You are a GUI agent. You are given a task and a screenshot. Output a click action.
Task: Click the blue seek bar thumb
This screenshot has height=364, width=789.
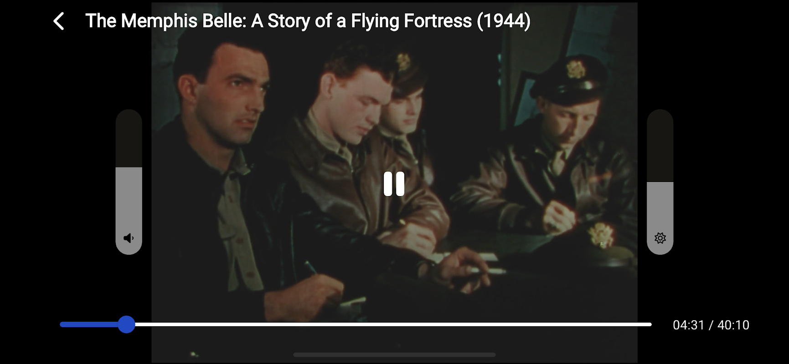(126, 324)
